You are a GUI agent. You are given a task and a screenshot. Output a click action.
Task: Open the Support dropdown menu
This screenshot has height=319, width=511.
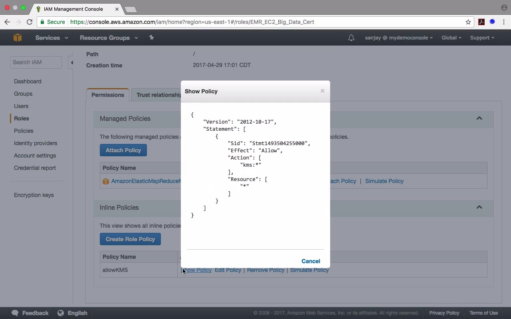pyautogui.click(x=482, y=38)
